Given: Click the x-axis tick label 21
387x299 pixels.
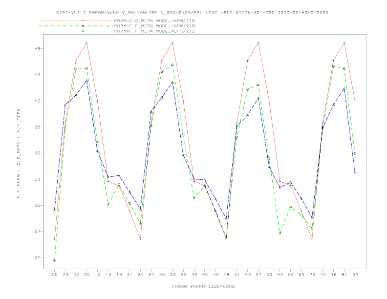Looking at the screenshot, I should click(129, 275).
